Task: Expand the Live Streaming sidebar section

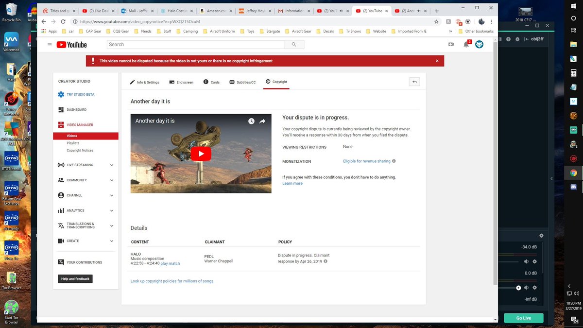Action: pyautogui.click(x=112, y=165)
